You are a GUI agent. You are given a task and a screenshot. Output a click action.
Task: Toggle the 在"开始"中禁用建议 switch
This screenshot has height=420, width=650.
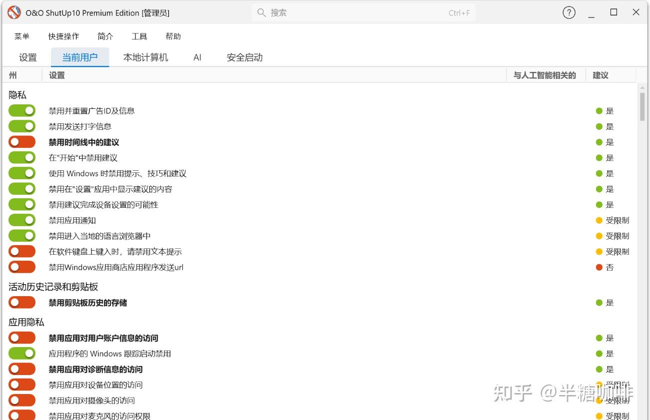tap(22, 158)
